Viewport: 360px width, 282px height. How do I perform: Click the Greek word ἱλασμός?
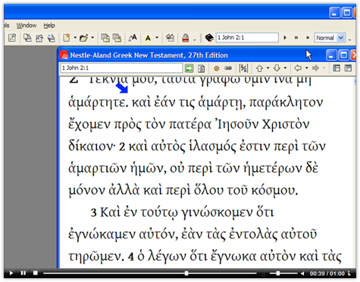pyautogui.click(x=212, y=146)
